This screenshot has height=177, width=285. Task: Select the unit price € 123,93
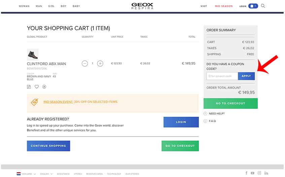coord(116,63)
